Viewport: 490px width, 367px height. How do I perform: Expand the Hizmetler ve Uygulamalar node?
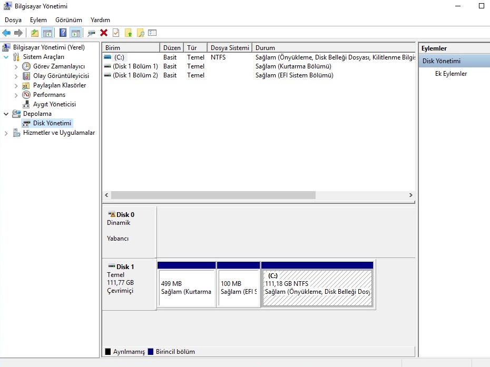point(6,133)
